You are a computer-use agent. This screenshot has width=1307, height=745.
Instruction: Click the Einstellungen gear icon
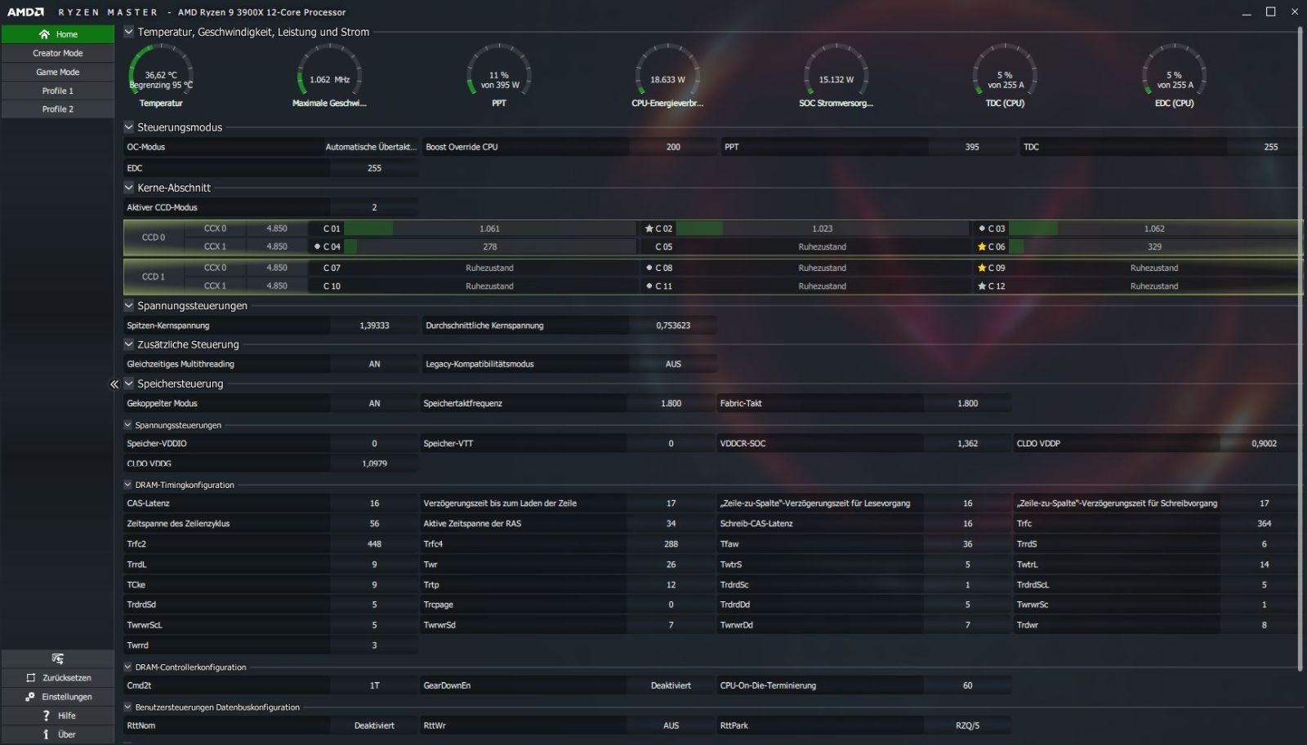point(30,697)
